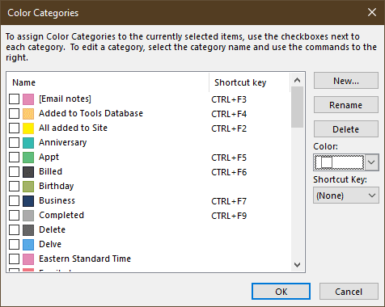Screen dimensions: 385x307
Task: Check the Completed category checkbox
Action: 14,216
